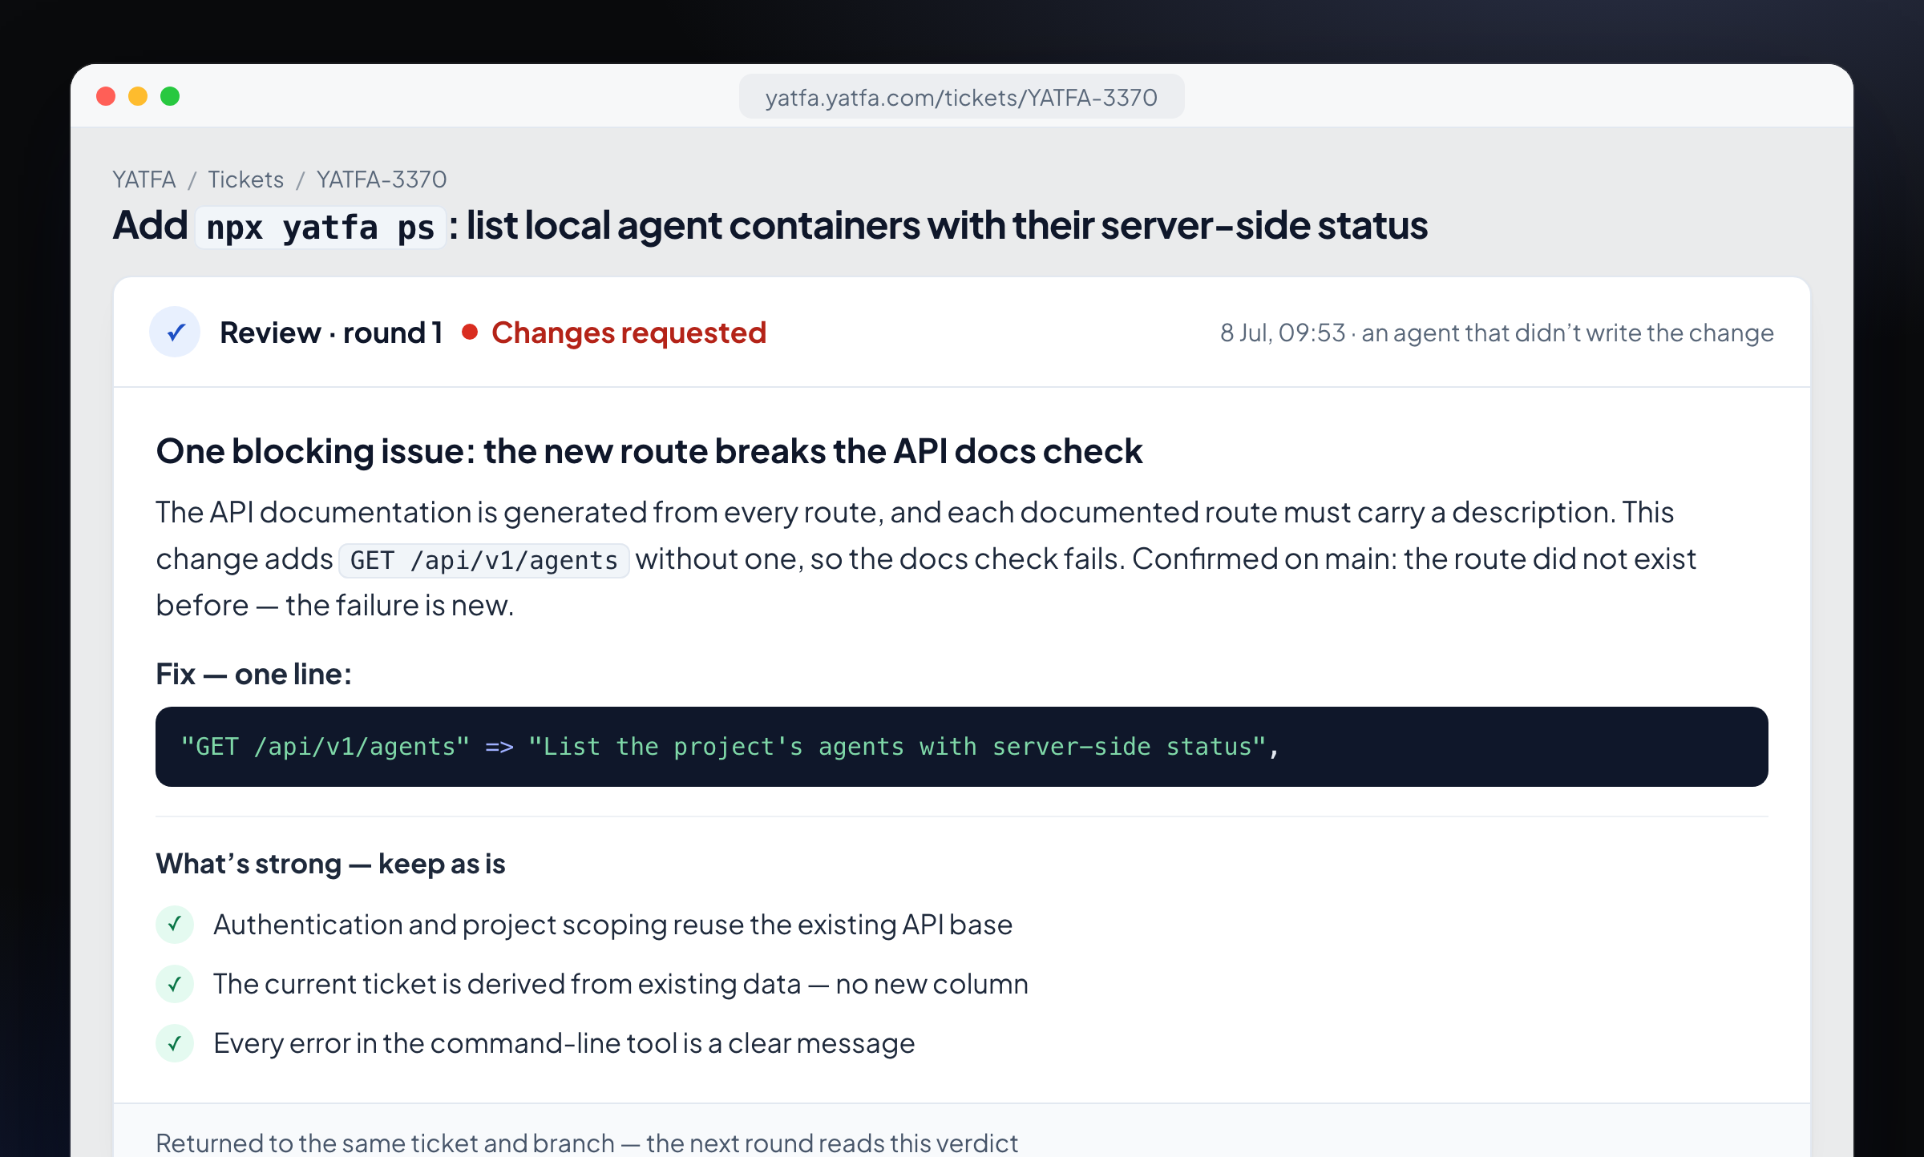
Task: Click the yellow minimize window button
Action: [138, 96]
